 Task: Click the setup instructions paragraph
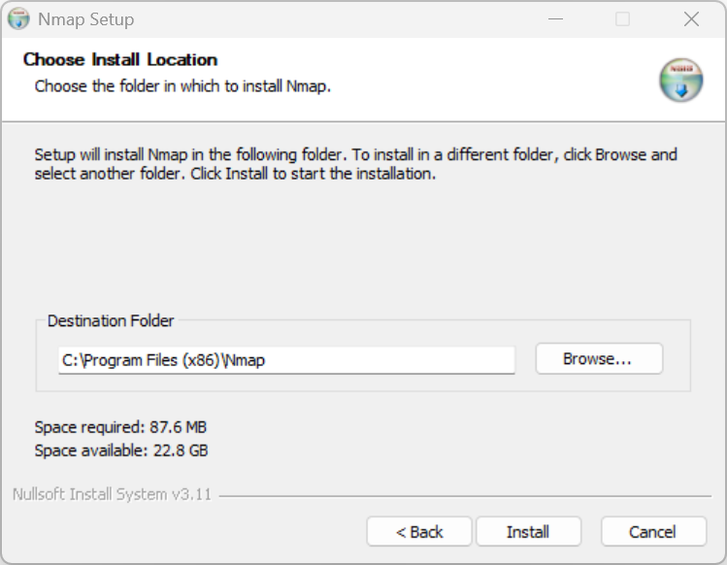pos(355,164)
